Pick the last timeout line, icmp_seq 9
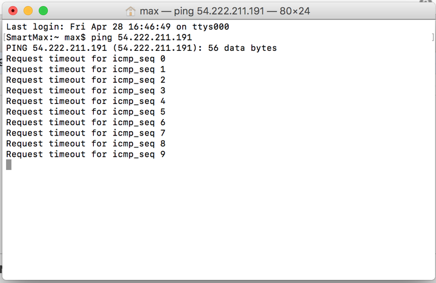436x283 pixels. click(85, 154)
